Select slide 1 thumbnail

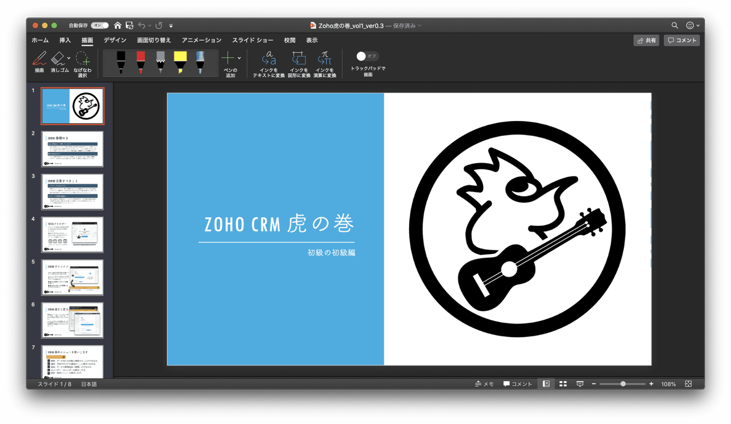tap(73, 106)
